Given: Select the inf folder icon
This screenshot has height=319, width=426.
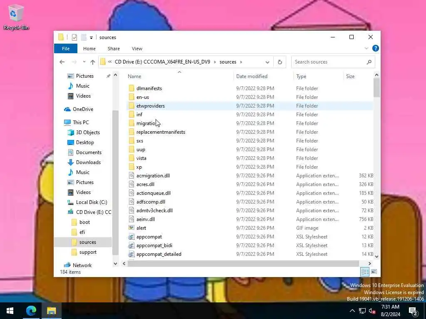Looking at the screenshot, I should [131, 115].
